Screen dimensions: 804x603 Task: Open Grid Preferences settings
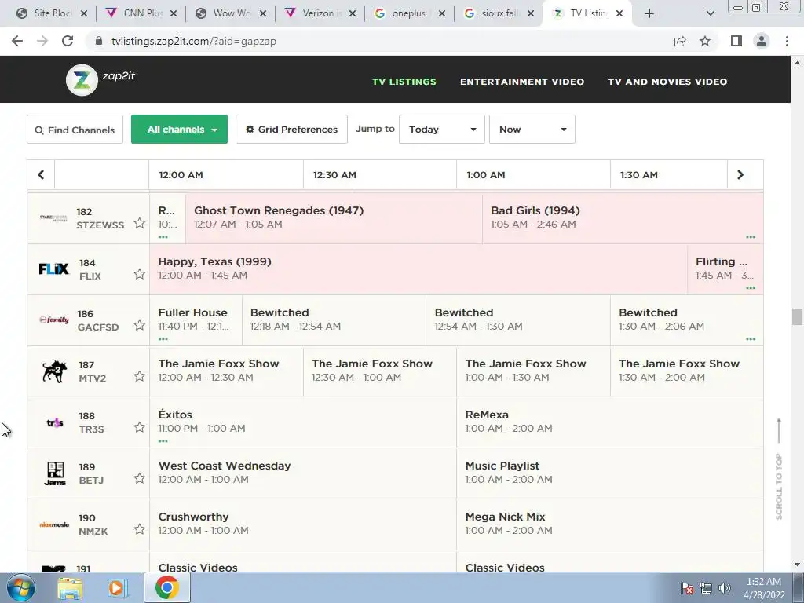[x=291, y=130]
